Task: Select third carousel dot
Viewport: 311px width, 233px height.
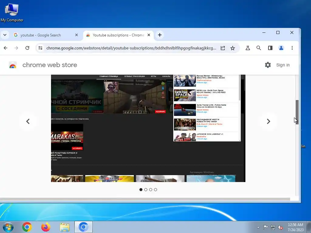Action: pos(151,190)
